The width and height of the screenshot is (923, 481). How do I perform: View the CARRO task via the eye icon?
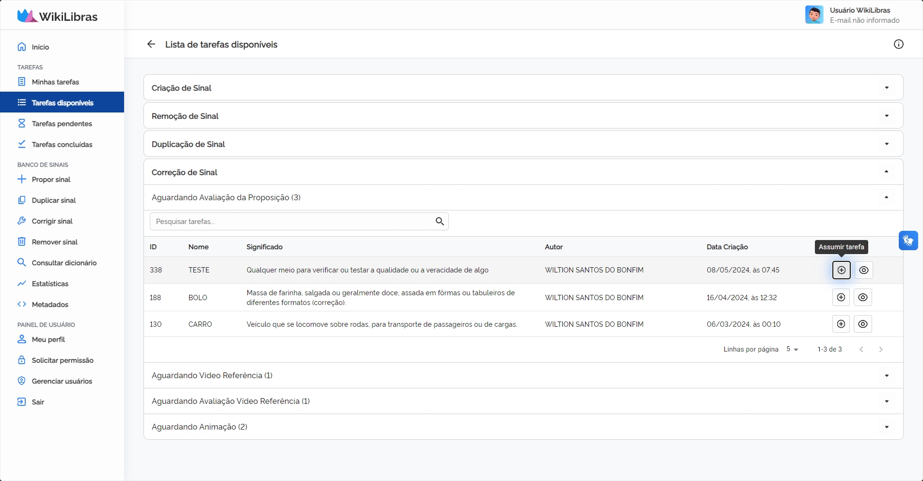pyautogui.click(x=862, y=324)
